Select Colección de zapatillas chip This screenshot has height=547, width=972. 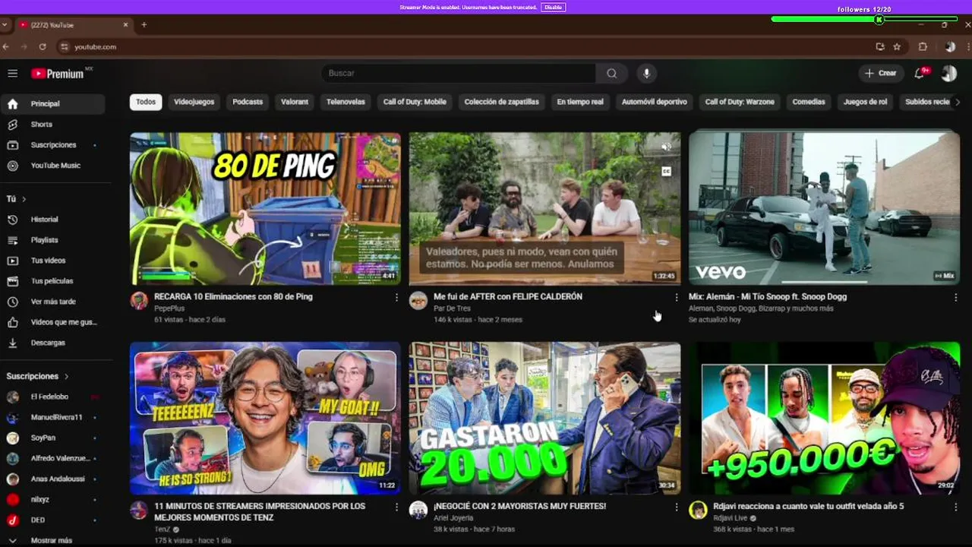coord(501,102)
